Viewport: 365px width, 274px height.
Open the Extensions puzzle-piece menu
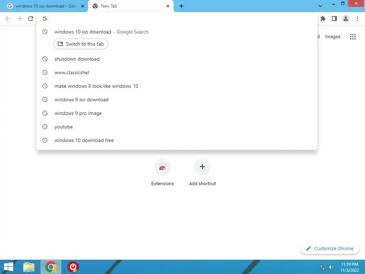point(323,19)
